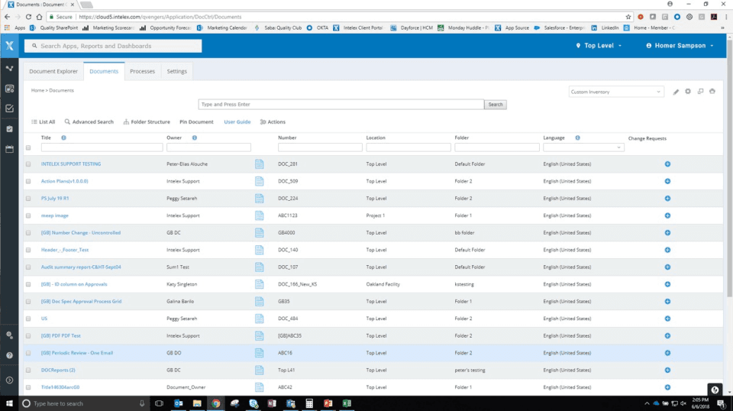Check the Action Plans(v1.0.0.0) row checkbox
Screen dimensions: 733x411
tap(28, 181)
